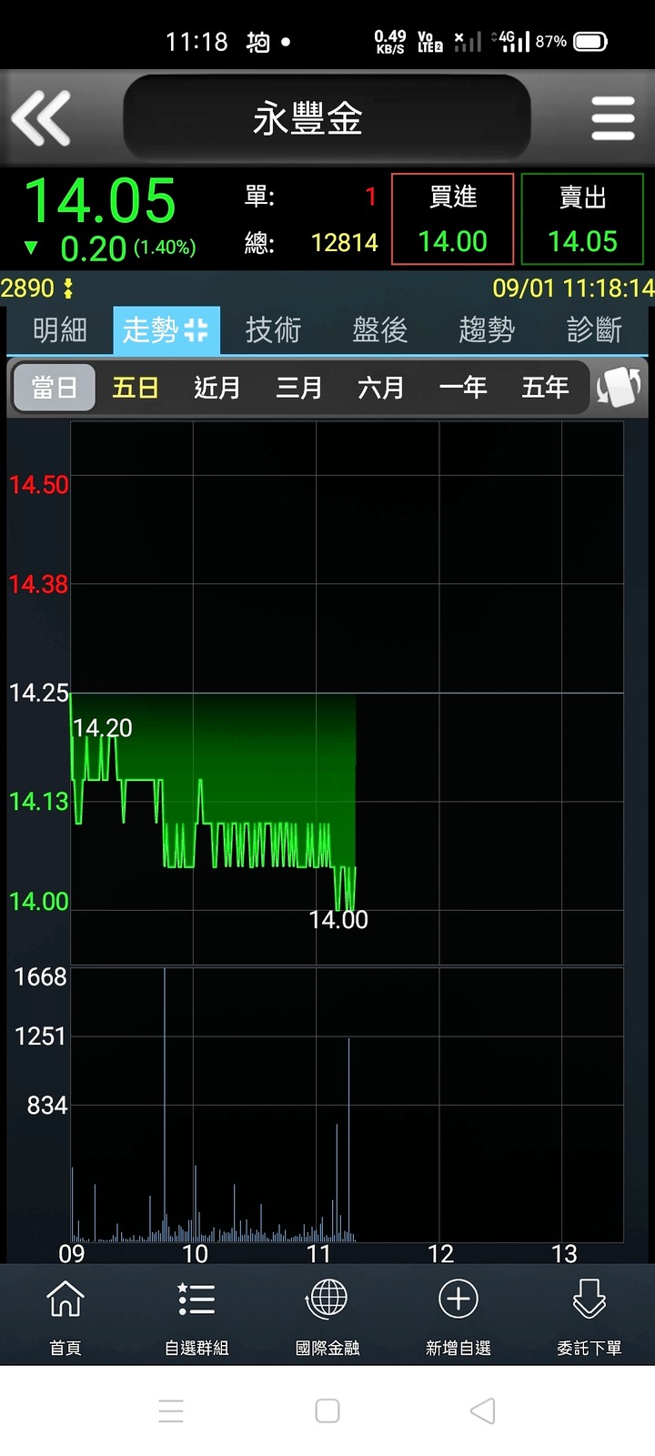Select the 一年 time range

point(463,388)
